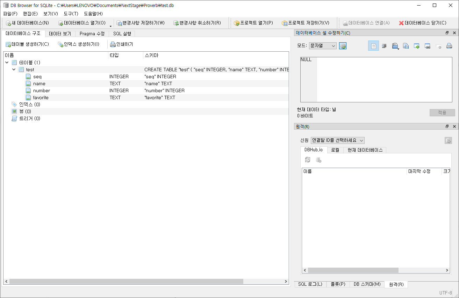
Task: Select the 로컬 tab
Action: (x=335, y=150)
